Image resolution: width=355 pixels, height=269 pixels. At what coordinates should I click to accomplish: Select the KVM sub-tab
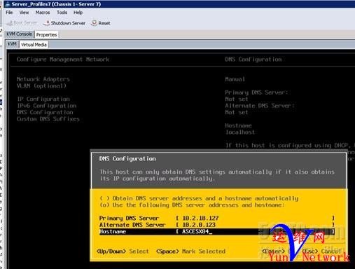[12, 44]
